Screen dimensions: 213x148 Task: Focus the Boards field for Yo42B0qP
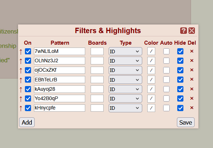click(97, 99)
